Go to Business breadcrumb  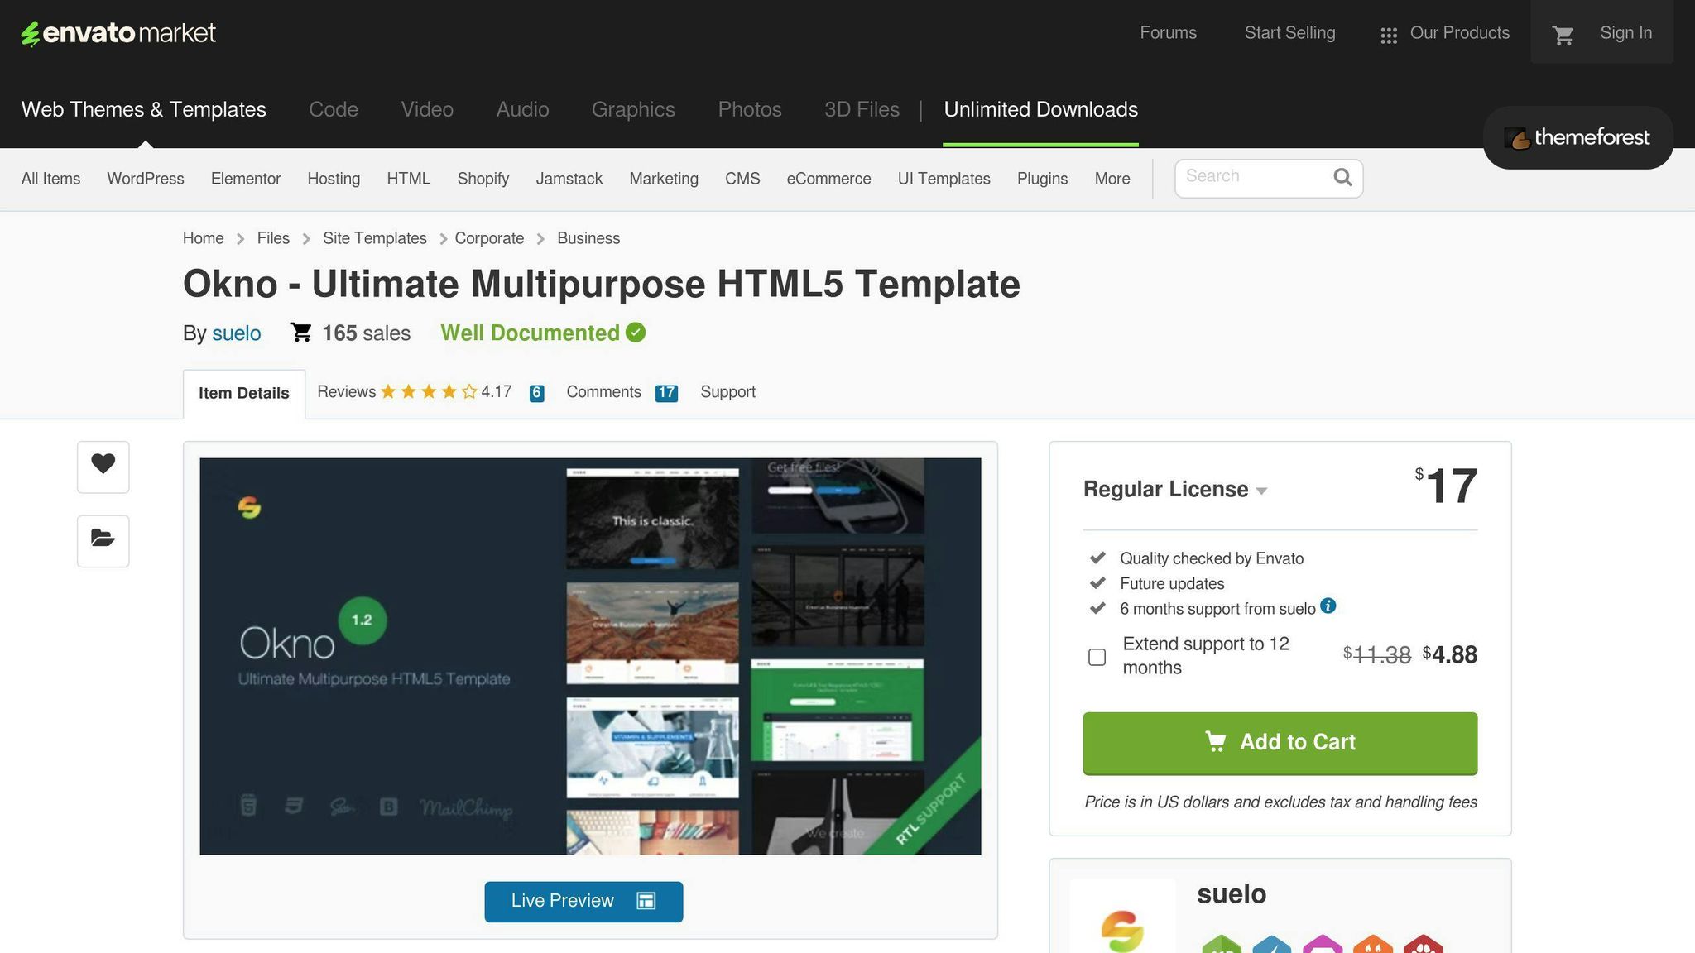(588, 238)
